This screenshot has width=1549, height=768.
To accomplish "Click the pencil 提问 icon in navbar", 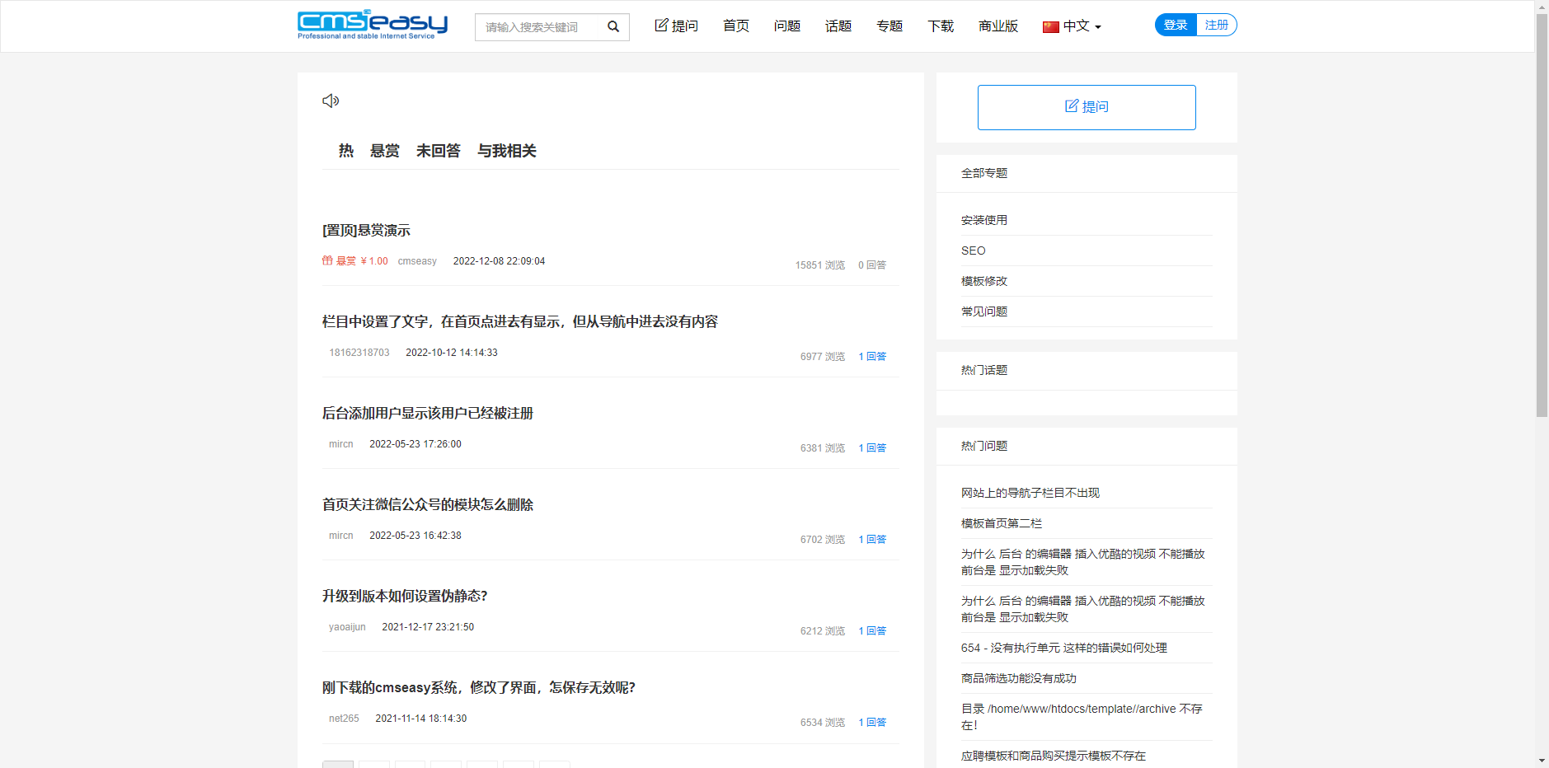I will pos(660,26).
